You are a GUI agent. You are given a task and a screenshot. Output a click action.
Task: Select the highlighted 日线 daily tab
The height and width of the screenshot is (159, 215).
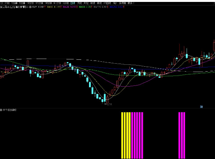[73, 3]
